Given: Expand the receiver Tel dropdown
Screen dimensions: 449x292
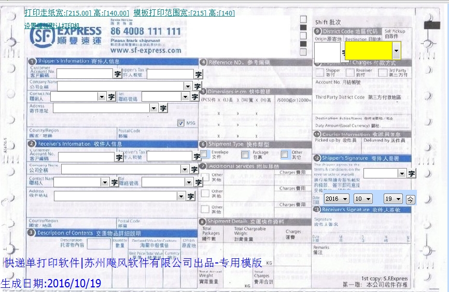Looking at the screenshot, I should 188,182.
